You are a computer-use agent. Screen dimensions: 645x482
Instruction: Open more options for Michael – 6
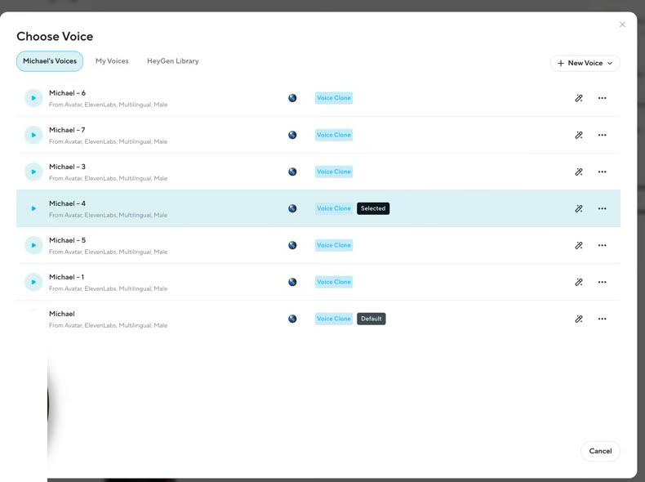coord(603,98)
